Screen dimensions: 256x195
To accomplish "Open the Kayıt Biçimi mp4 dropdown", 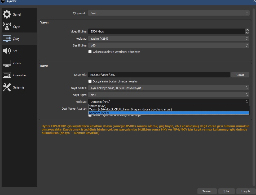I will [169, 95].
